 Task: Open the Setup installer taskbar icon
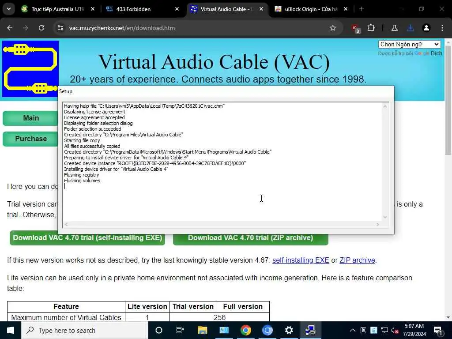click(x=310, y=330)
